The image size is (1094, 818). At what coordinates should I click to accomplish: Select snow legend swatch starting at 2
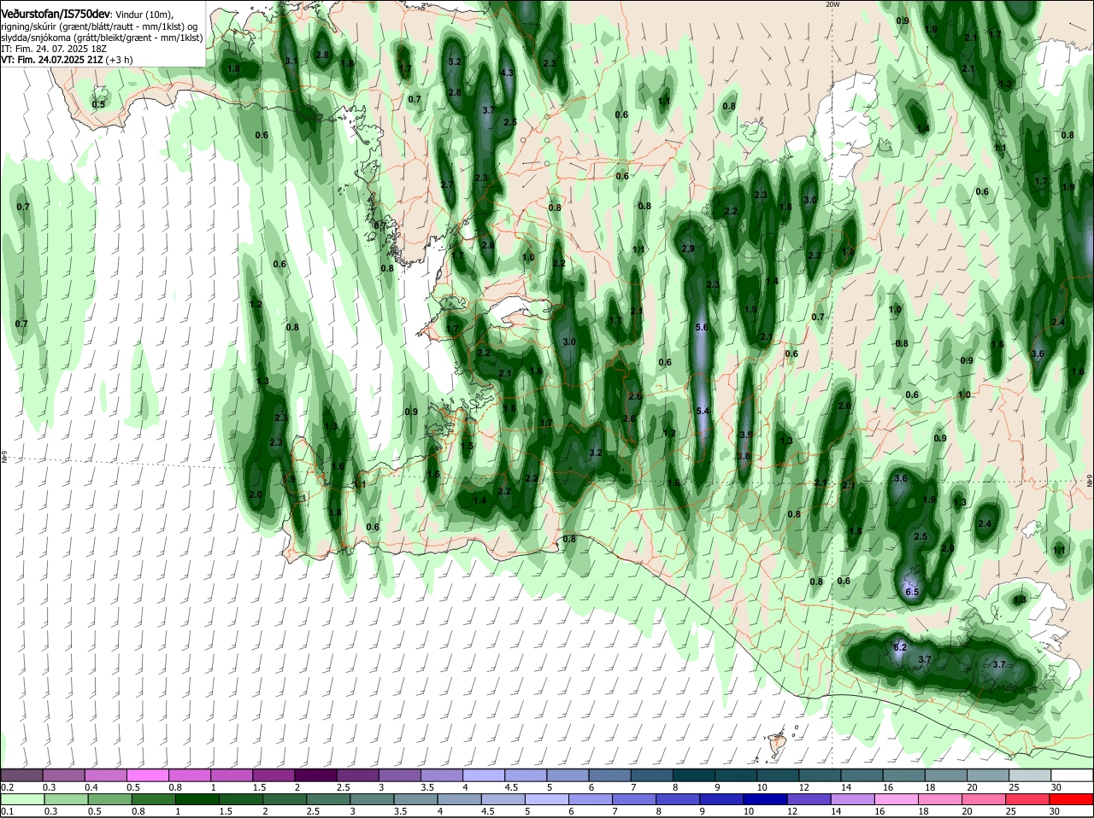coord(315,775)
